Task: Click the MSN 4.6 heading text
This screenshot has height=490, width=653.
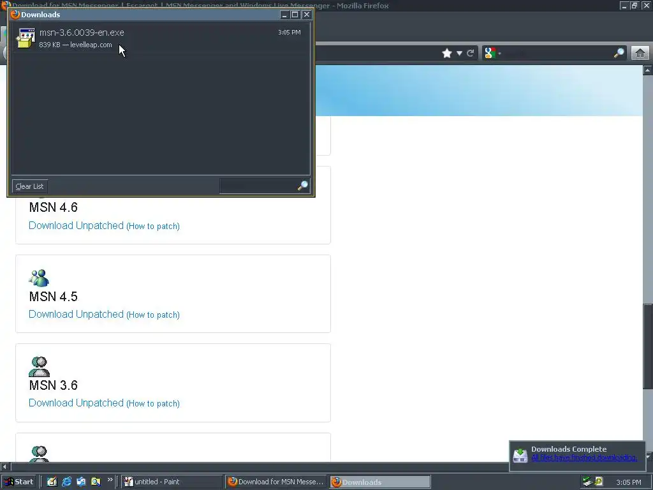Action: click(x=54, y=207)
